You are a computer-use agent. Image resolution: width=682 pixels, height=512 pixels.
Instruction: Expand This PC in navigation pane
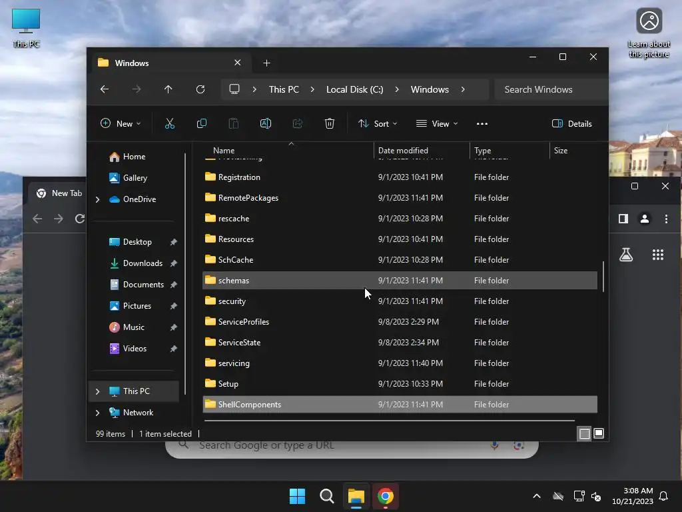(97, 391)
